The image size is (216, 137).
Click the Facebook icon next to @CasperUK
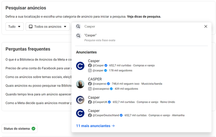click(x=90, y=102)
